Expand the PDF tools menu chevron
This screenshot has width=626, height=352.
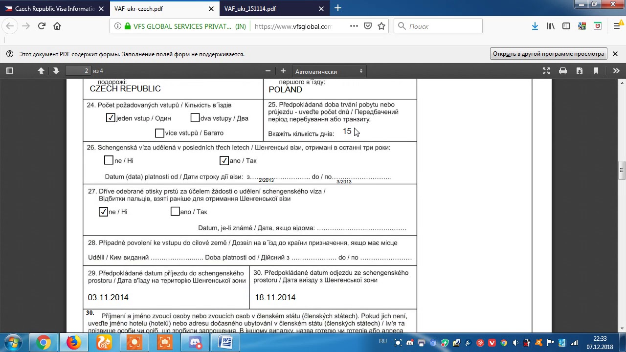pos(616,71)
